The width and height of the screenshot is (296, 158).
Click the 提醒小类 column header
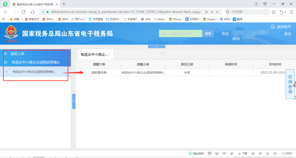click(143, 64)
